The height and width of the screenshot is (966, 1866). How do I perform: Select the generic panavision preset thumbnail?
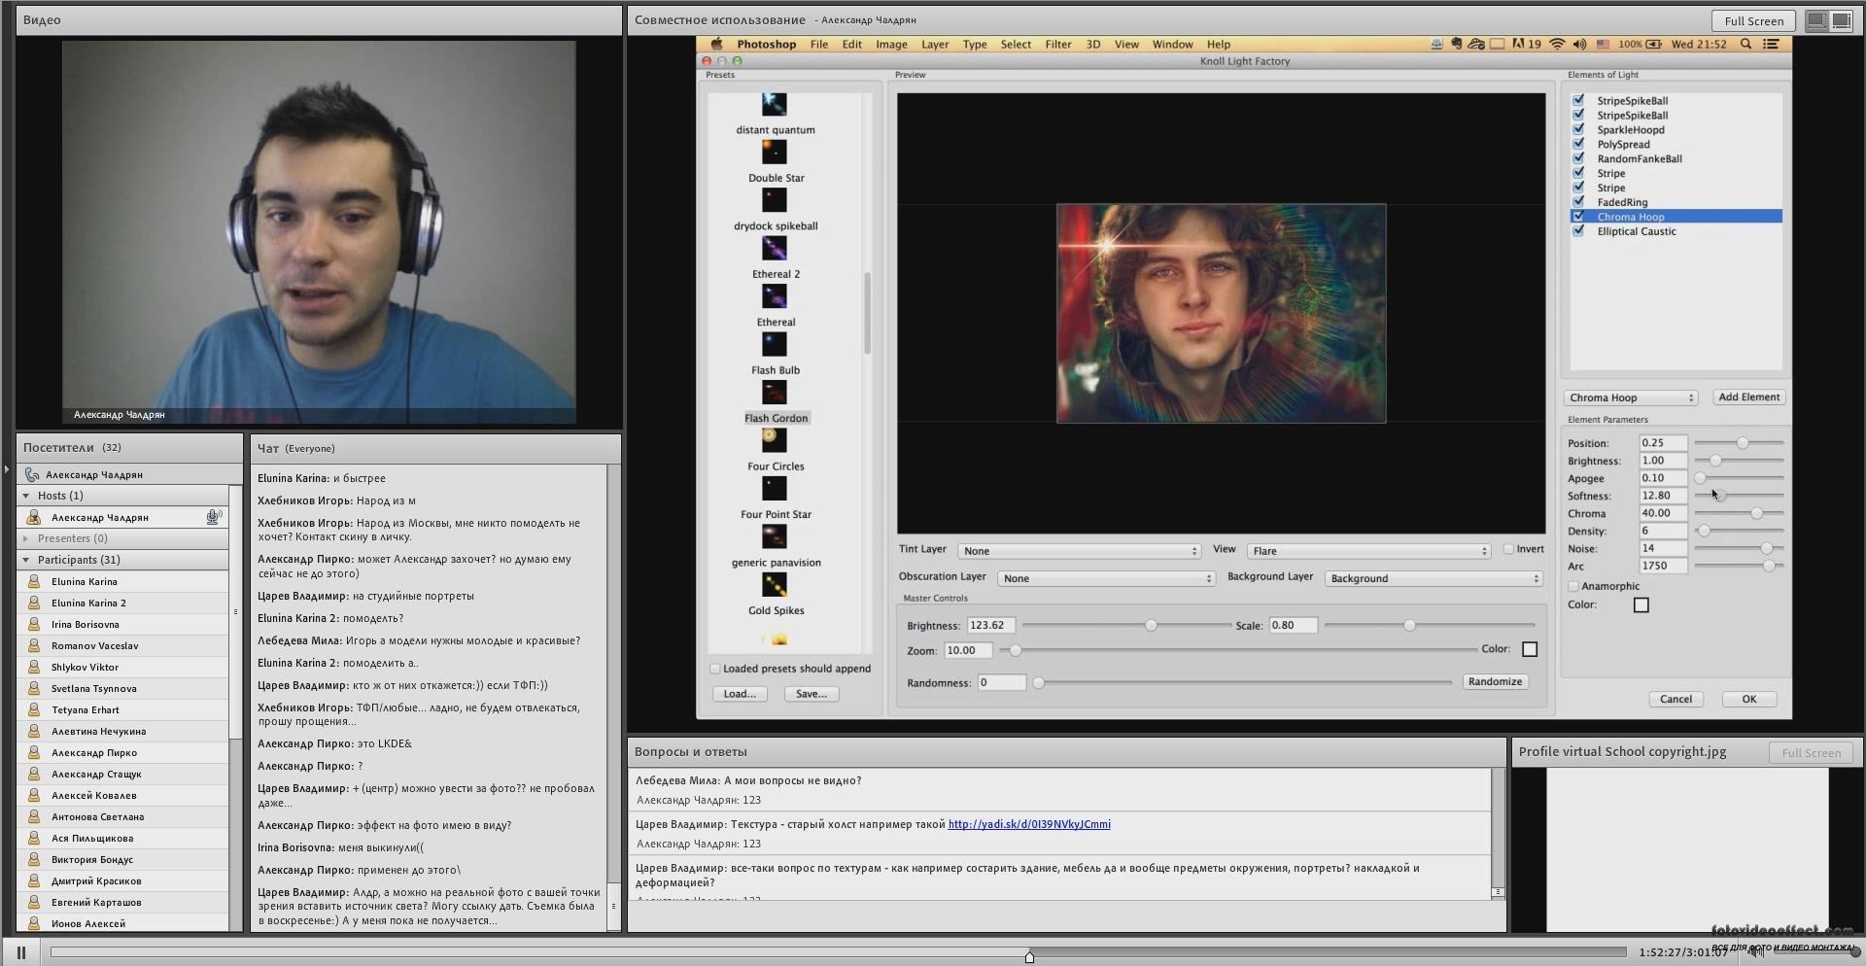pos(774,536)
